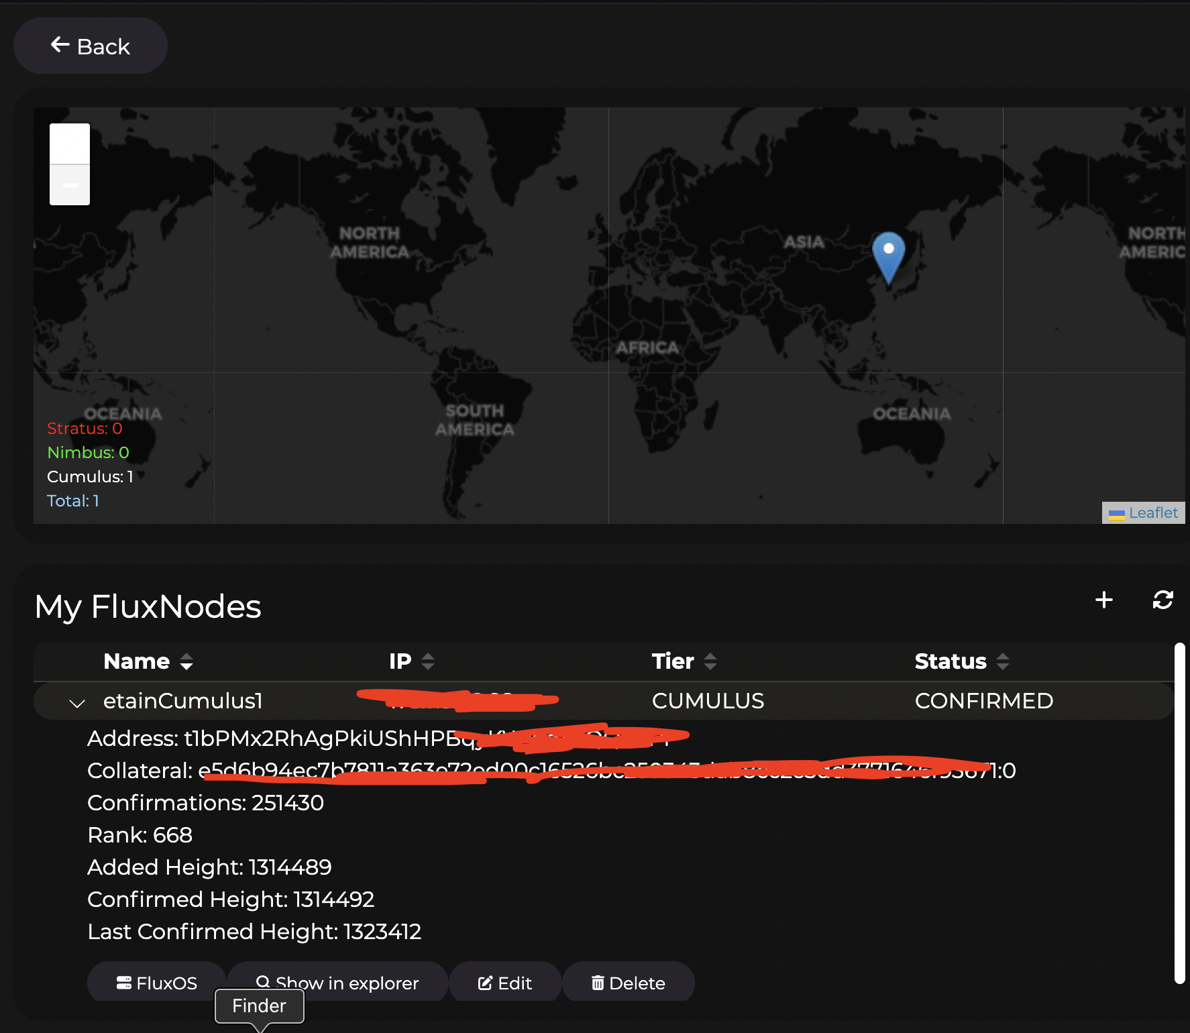Click Show in explorer for this node
Viewport: 1190px width, 1033px height.
click(x=337, y=983)
